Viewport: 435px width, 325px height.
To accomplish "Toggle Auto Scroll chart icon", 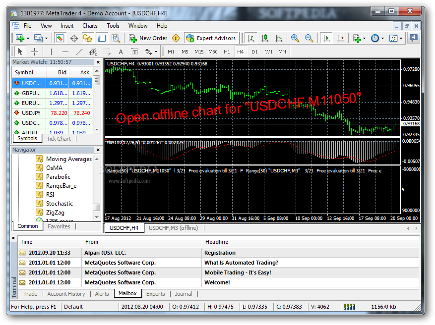I will [326, 38].
